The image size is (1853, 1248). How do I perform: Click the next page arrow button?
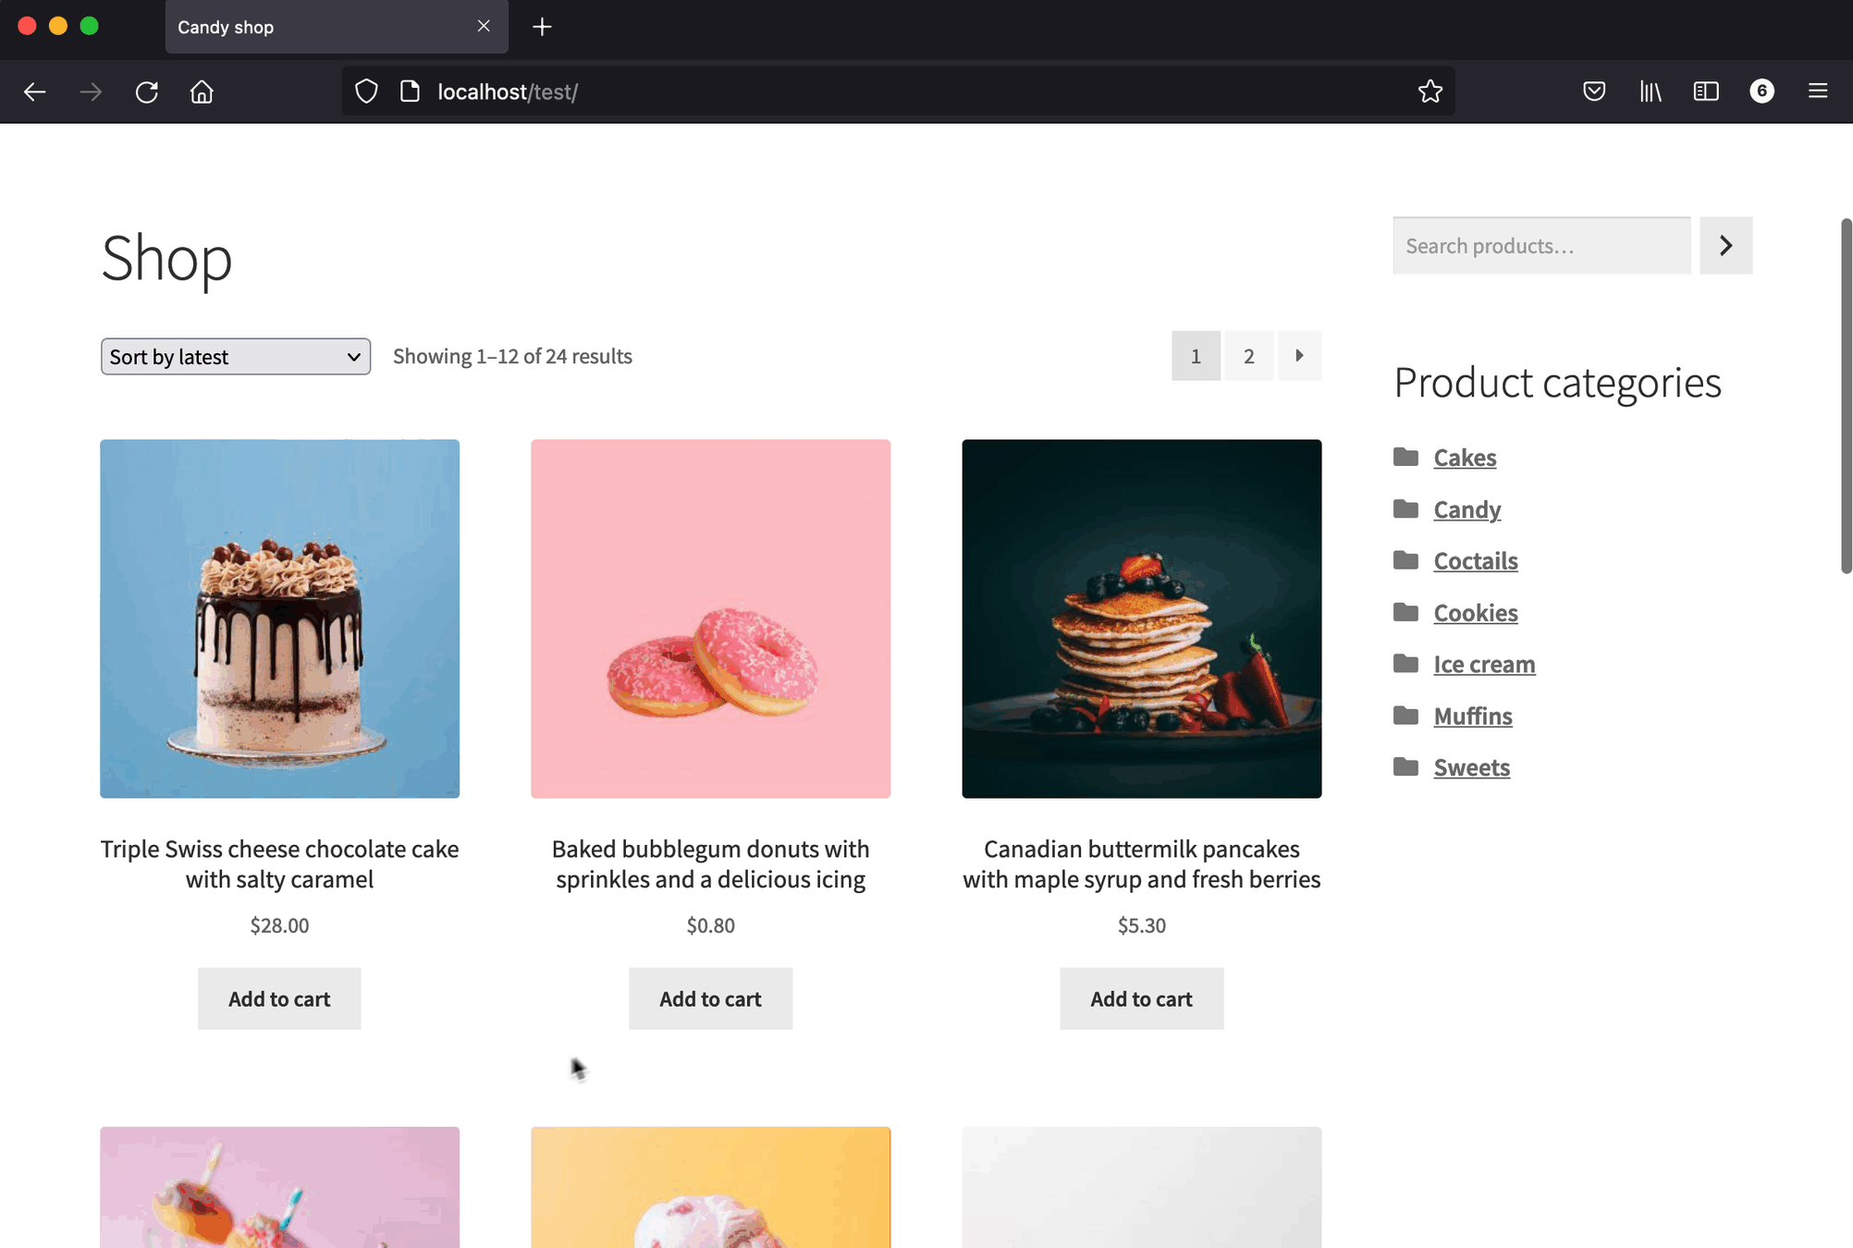1297,355
